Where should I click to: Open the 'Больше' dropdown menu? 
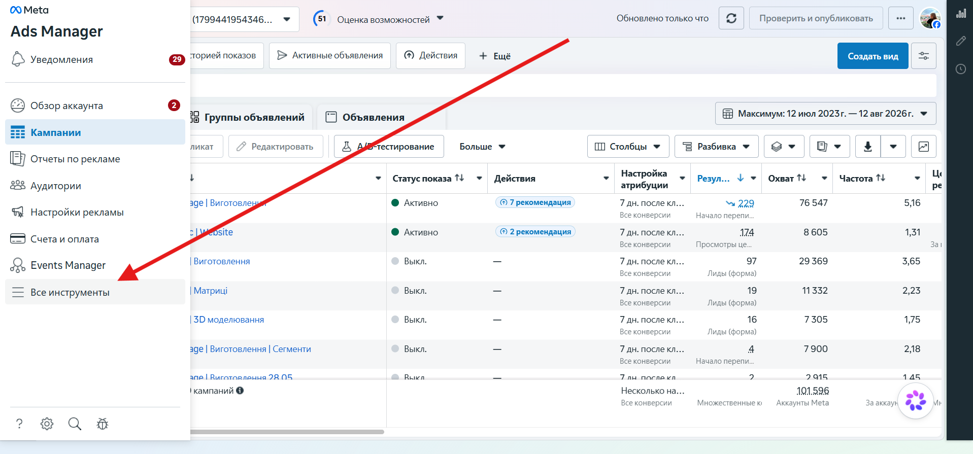[482, 147]
